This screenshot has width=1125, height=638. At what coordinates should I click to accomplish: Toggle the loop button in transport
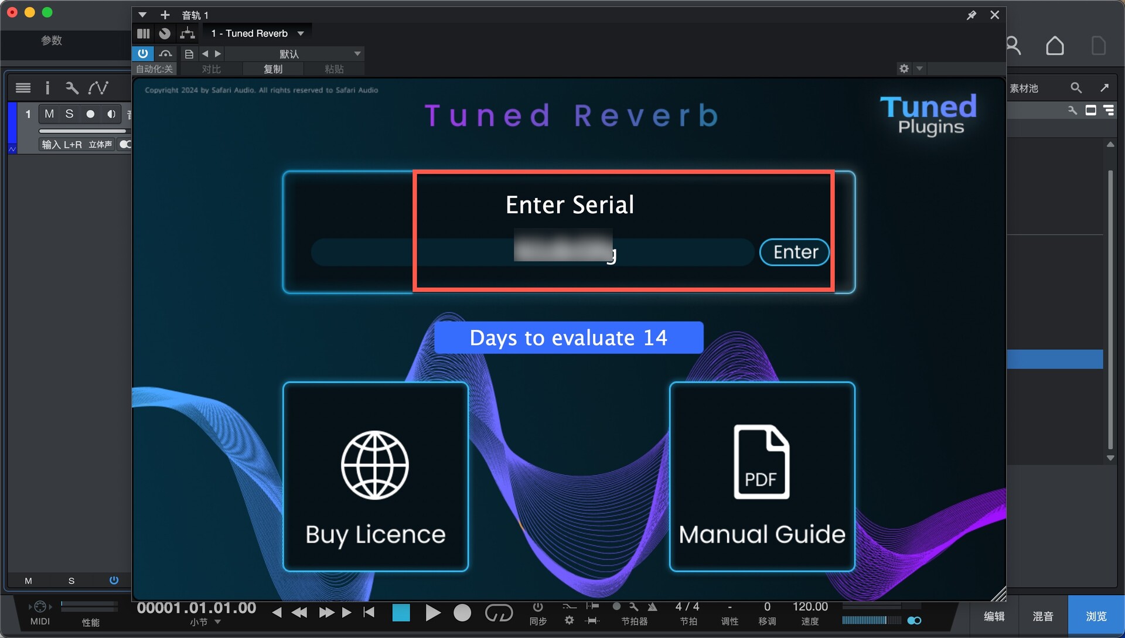coord(499,613)
